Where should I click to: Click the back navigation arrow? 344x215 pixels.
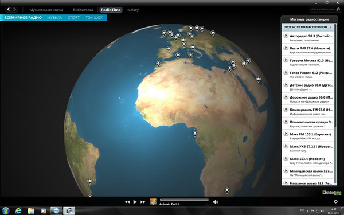tap(9, 9)
